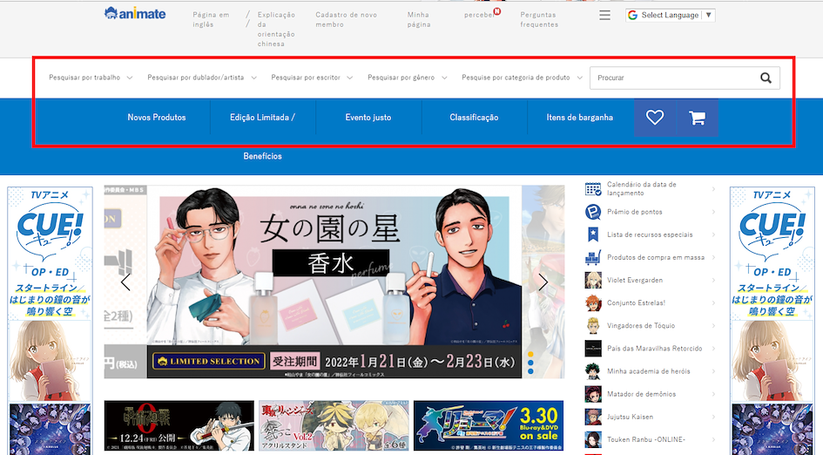The height and width of the screenshot is (455, 823).
Task: Click the Violet Evergarden character icon
Action: [x=593, y=280]
